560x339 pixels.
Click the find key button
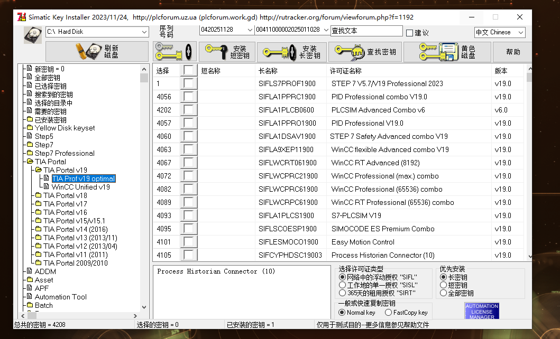click(365, 52)
